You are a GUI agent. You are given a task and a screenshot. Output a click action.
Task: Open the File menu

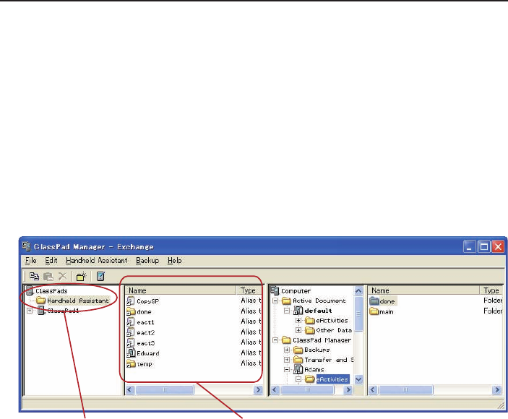[x=31, y=260]
